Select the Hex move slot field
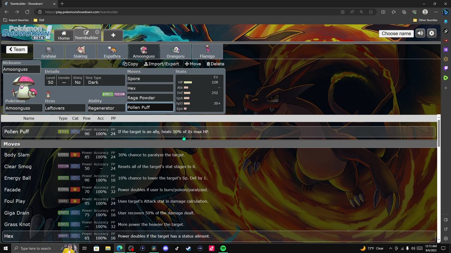451x253 pixels. [x=150, y=88]
